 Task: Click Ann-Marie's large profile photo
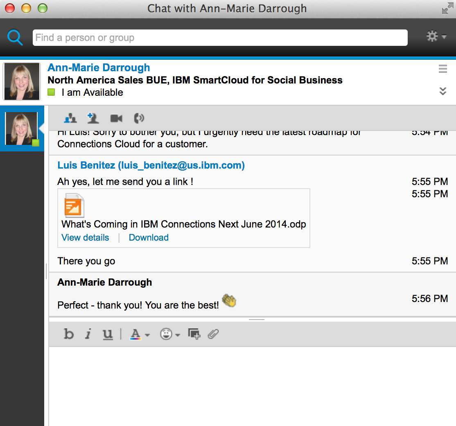pyautogui.click(x=22, y=81)
